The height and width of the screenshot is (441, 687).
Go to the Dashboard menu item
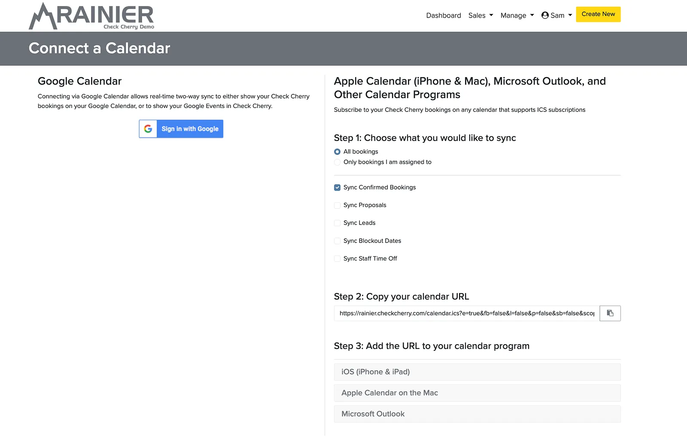coord(444,15)
